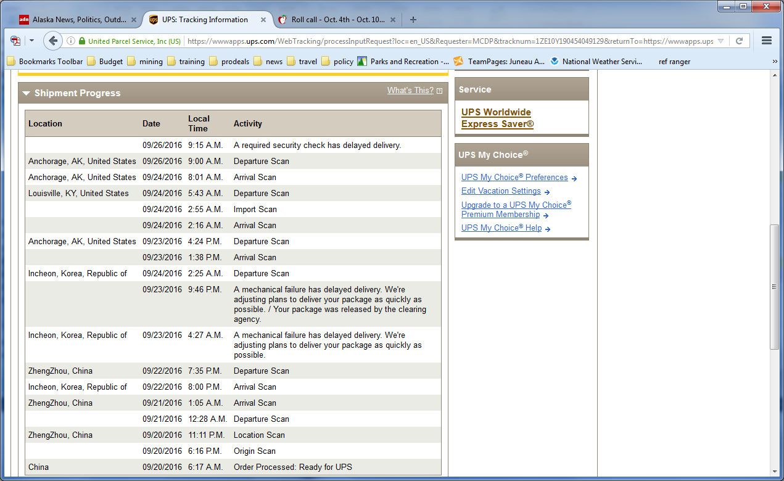Click the Activity column header

pyautogui.click(x=248, y=124)
